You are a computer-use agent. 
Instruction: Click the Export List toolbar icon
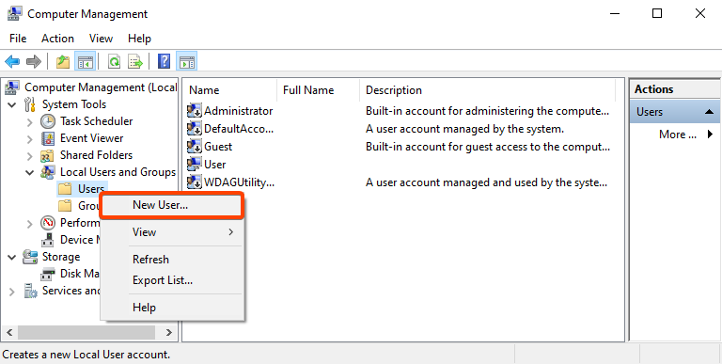tap(135, 61)
